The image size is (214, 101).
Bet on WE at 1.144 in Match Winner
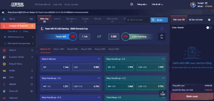56,67
